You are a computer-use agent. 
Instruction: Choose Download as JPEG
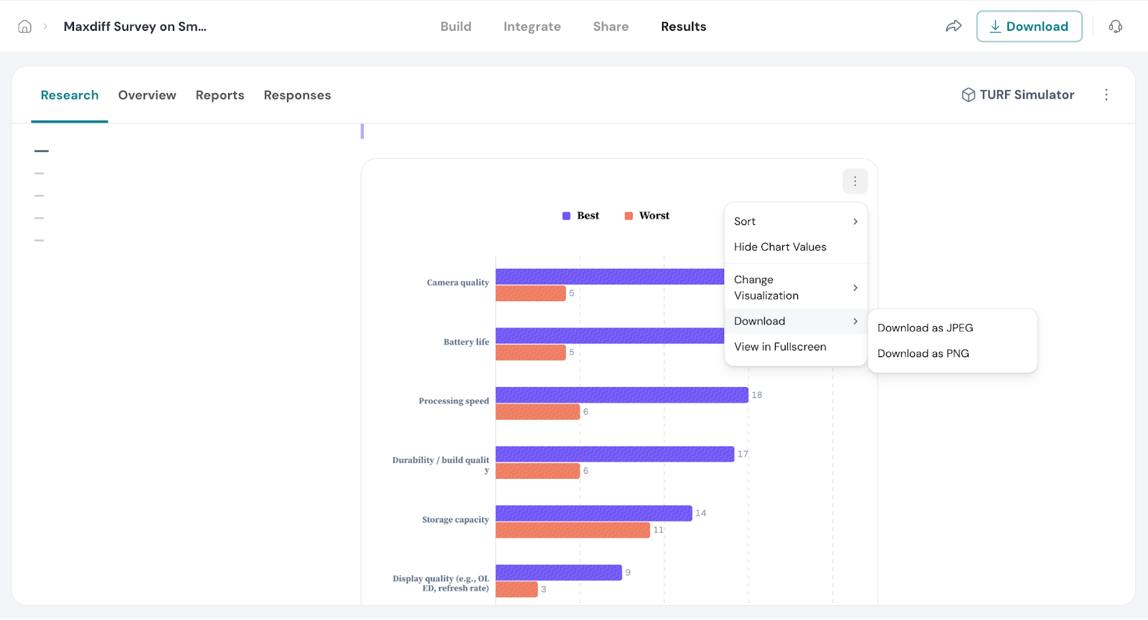coord(925,328)
